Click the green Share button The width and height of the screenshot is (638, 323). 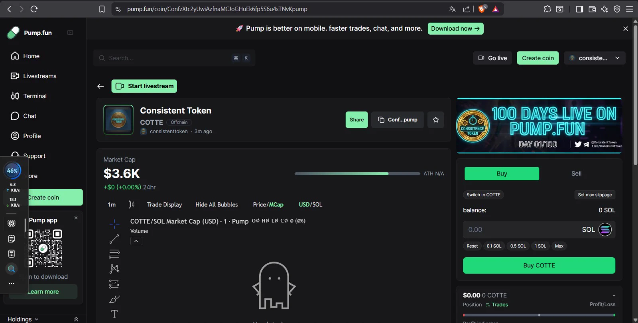tap(356, 120)
